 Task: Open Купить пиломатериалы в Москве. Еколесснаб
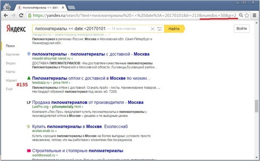coord(80,126)
